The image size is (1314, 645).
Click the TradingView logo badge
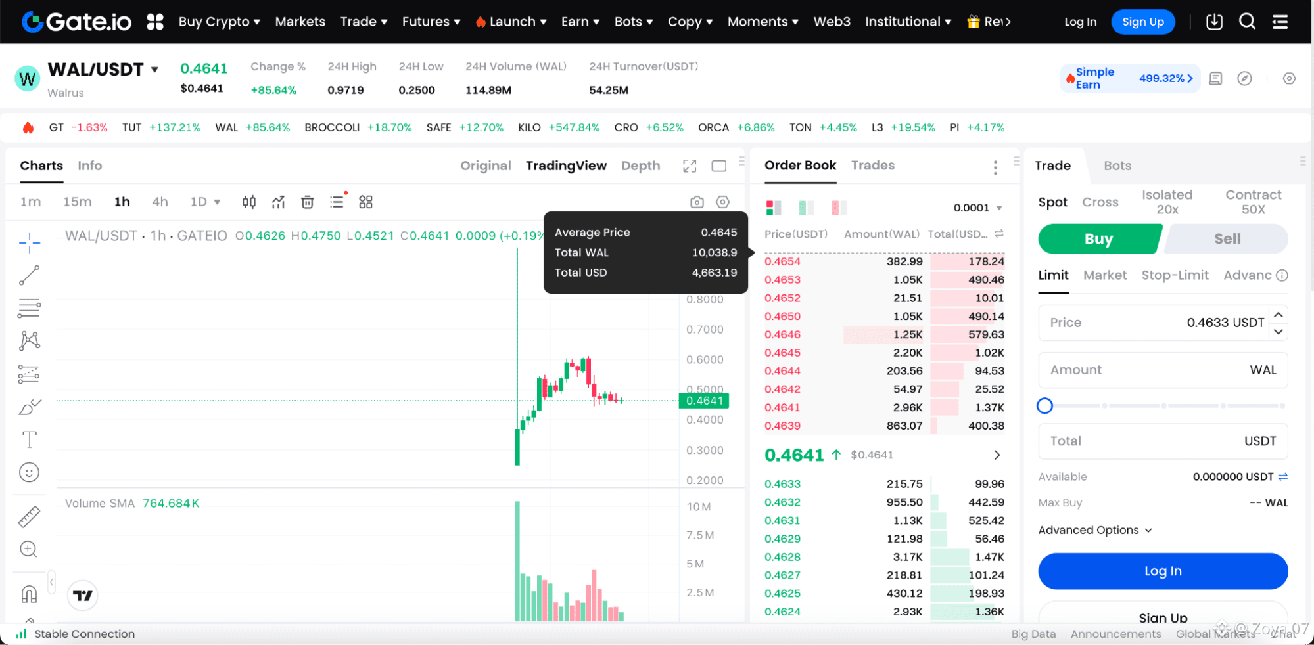coord(83,596)
